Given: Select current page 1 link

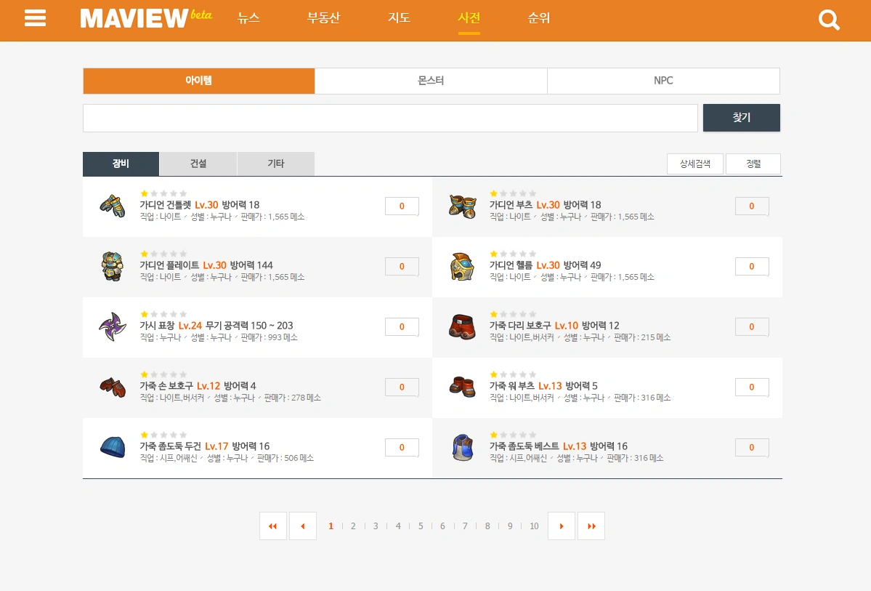Looking at the screenshot, I should (331, 526).
